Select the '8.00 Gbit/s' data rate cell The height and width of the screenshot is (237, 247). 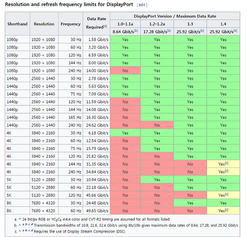tap(96, 63)
